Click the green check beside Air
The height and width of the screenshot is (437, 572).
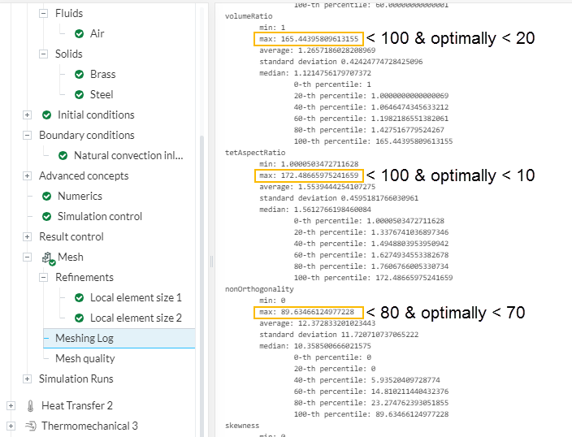click(79, 34)
